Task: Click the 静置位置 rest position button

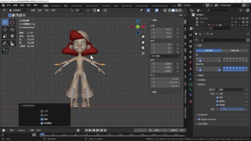Action: 235,50
